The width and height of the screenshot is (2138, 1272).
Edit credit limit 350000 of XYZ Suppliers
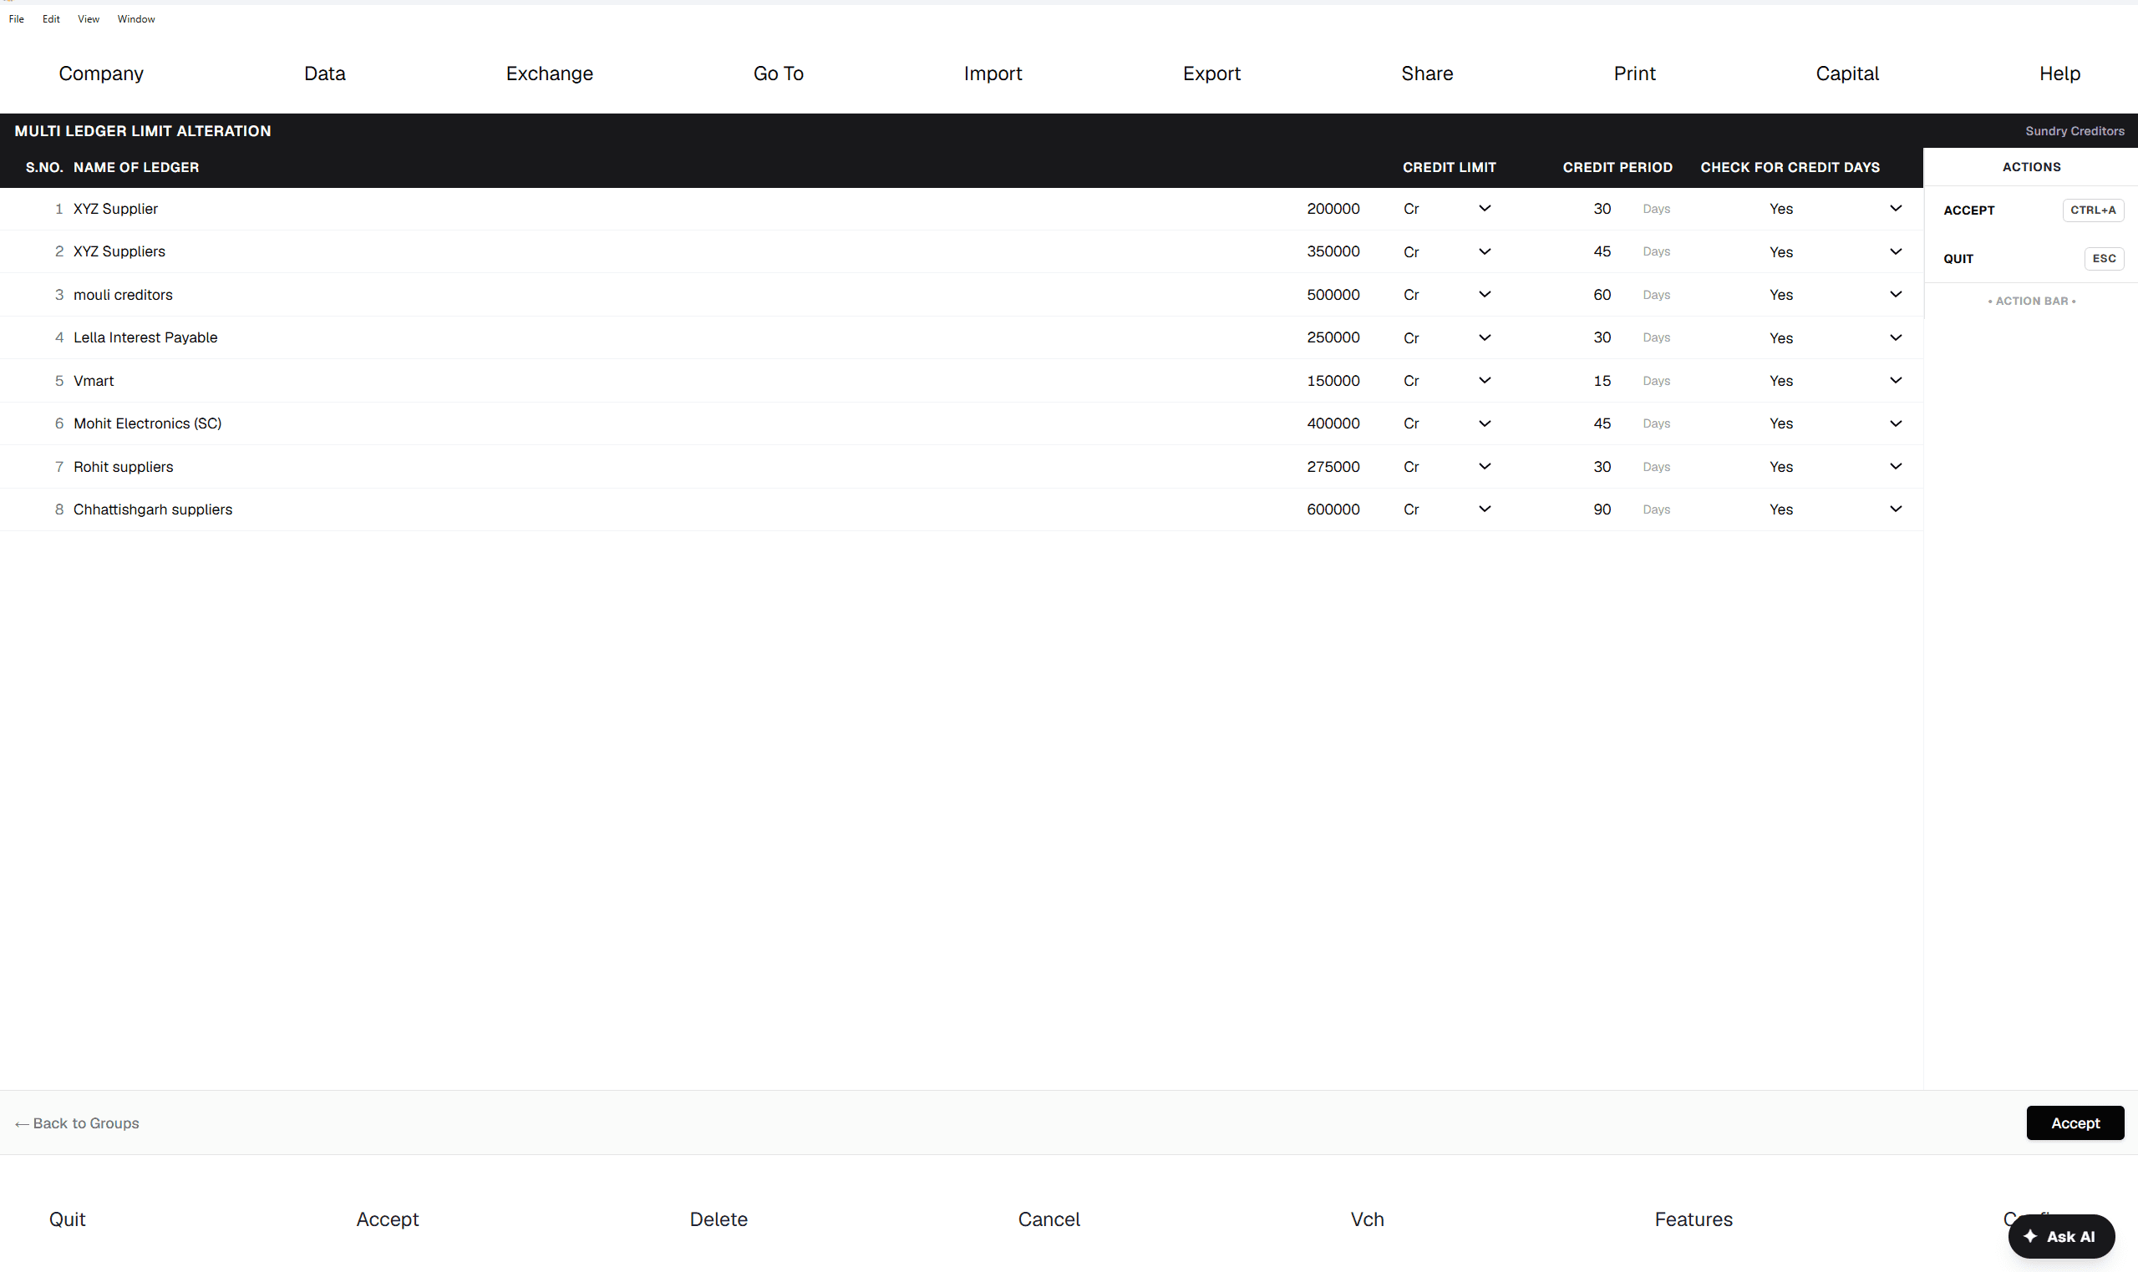(1333, 251)
